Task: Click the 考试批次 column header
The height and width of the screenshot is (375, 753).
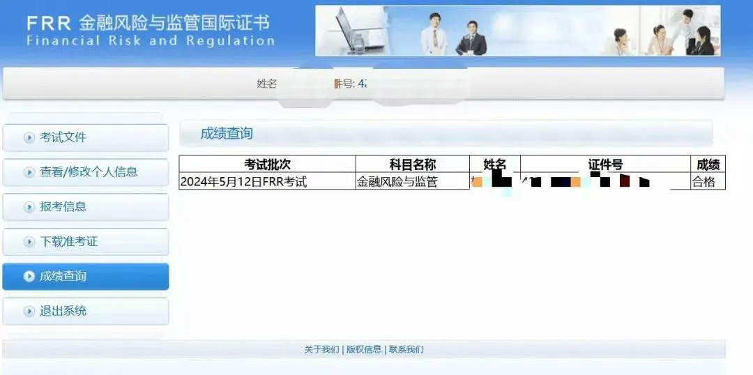Action: (x=267, y=164)
